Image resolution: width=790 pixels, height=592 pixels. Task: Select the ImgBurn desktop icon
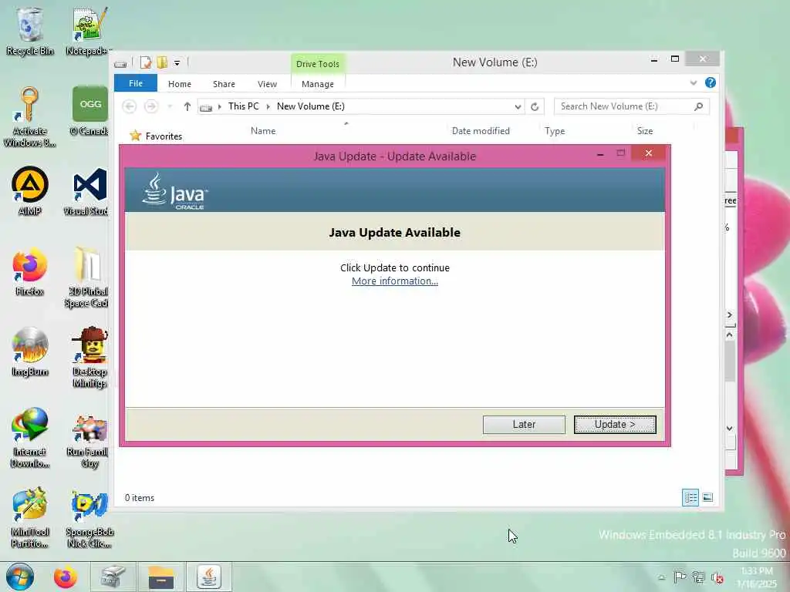[x=30, y=351]
